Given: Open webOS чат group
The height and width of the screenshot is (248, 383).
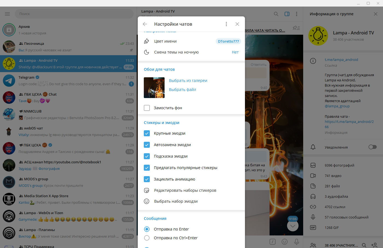Looking at the screenshot, I should click(x=68, y=131).
